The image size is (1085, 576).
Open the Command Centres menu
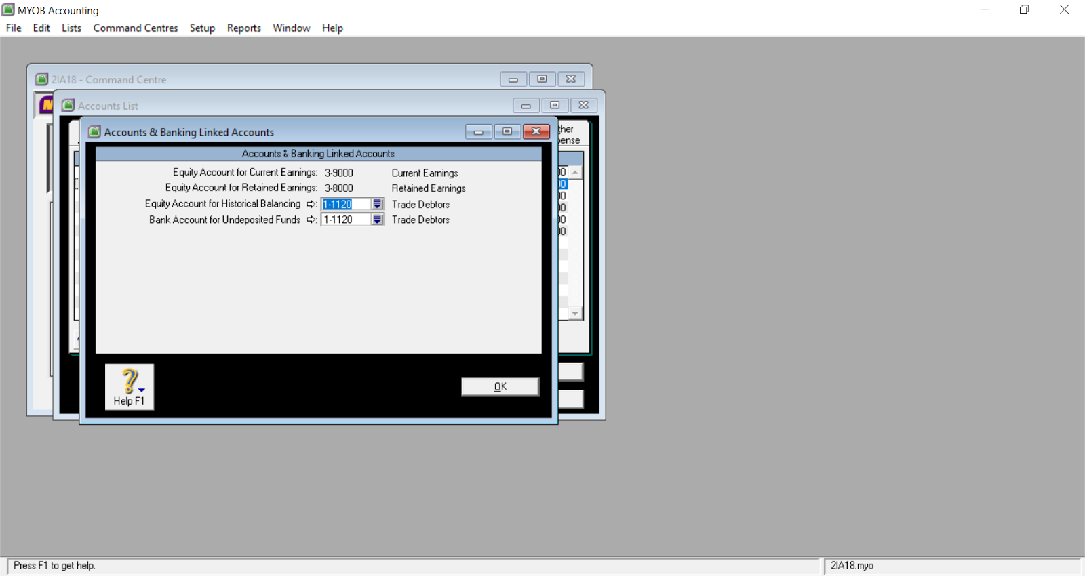pos(136,28)
